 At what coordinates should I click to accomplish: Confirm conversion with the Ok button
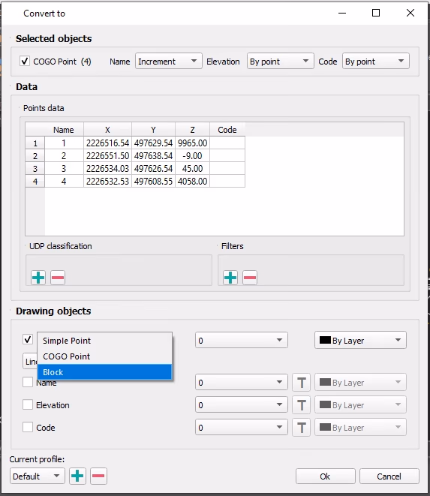326,476
